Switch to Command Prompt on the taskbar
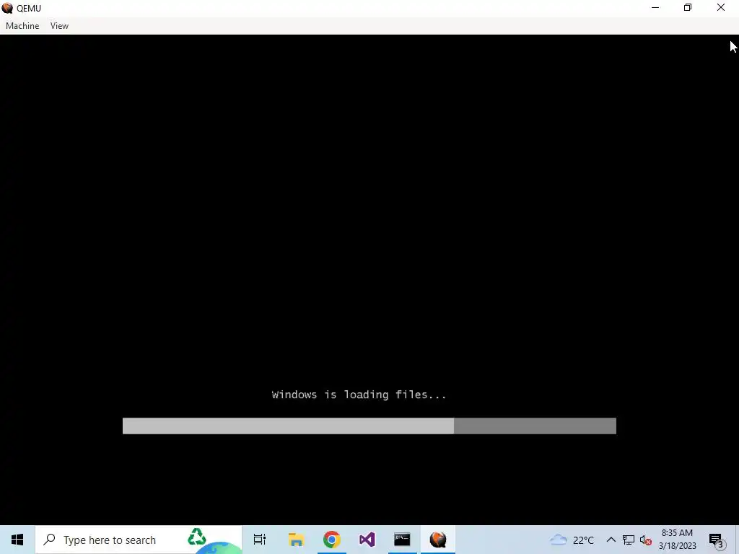Image resolution: width=739 pixels, height=554 pixels. coord(402,540)
